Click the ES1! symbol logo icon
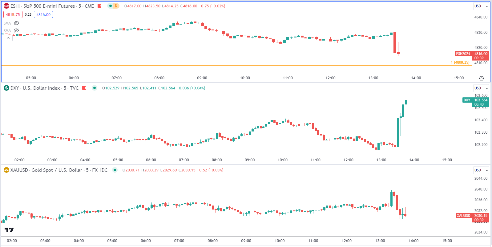Image resolution: width=492 pixels, height=247 pixels. click(6, 6)
